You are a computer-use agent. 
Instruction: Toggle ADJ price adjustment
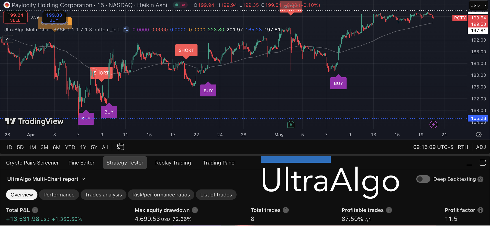tap(481, 147)
